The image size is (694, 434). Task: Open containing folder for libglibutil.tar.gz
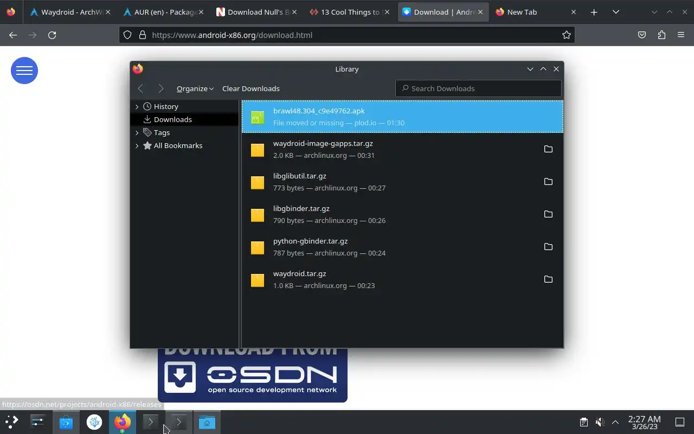click(548, 182)
